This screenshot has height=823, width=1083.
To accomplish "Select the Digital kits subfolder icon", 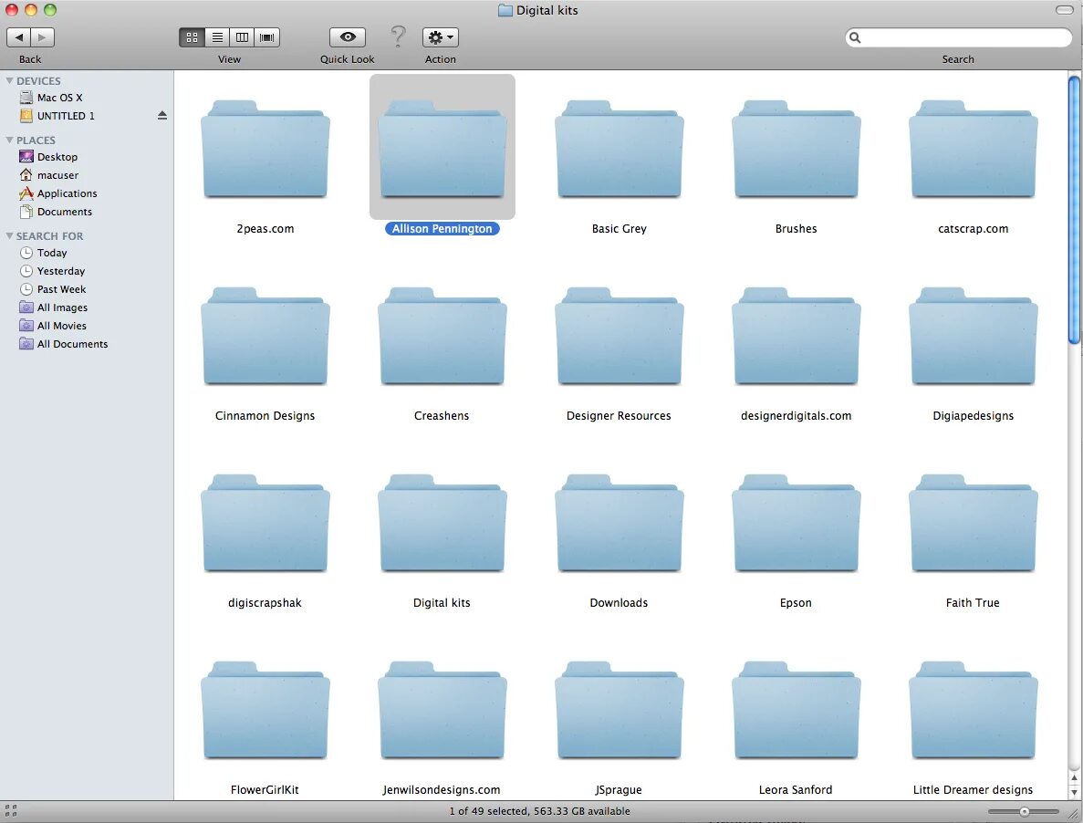I will click(442, 524).
